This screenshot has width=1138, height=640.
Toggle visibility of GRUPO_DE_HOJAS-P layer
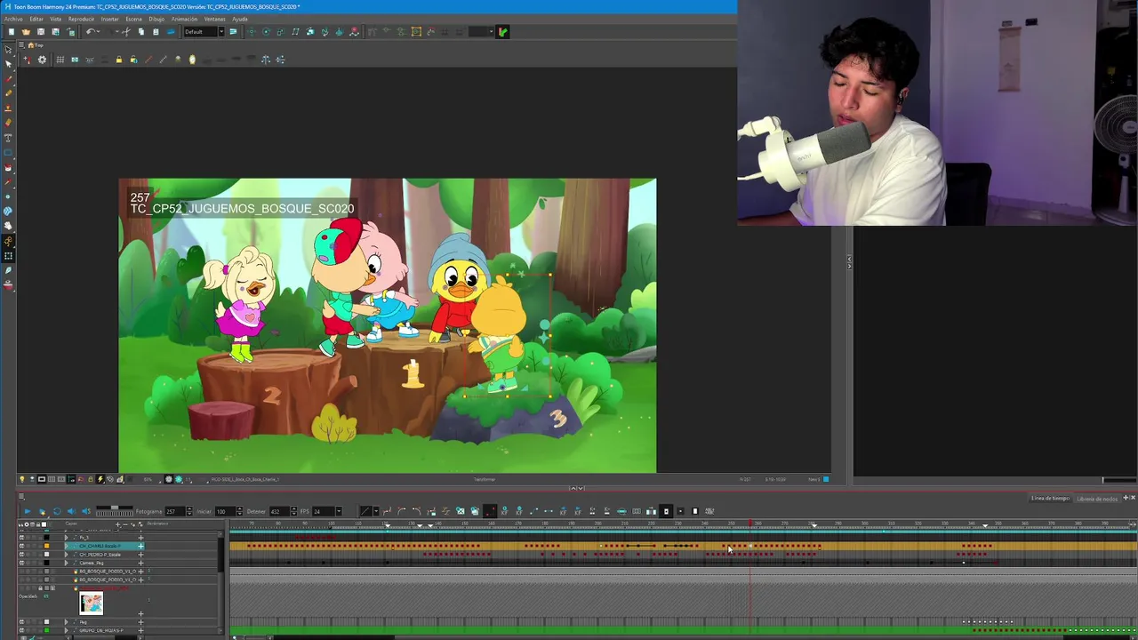tap(22, 630)
